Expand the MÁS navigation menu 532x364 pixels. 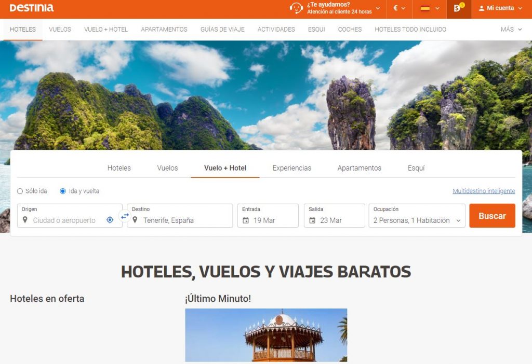pos(511,30)
